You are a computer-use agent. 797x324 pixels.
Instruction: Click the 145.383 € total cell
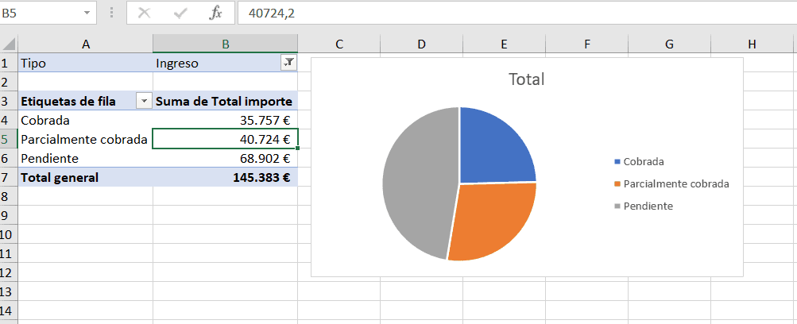225,177
